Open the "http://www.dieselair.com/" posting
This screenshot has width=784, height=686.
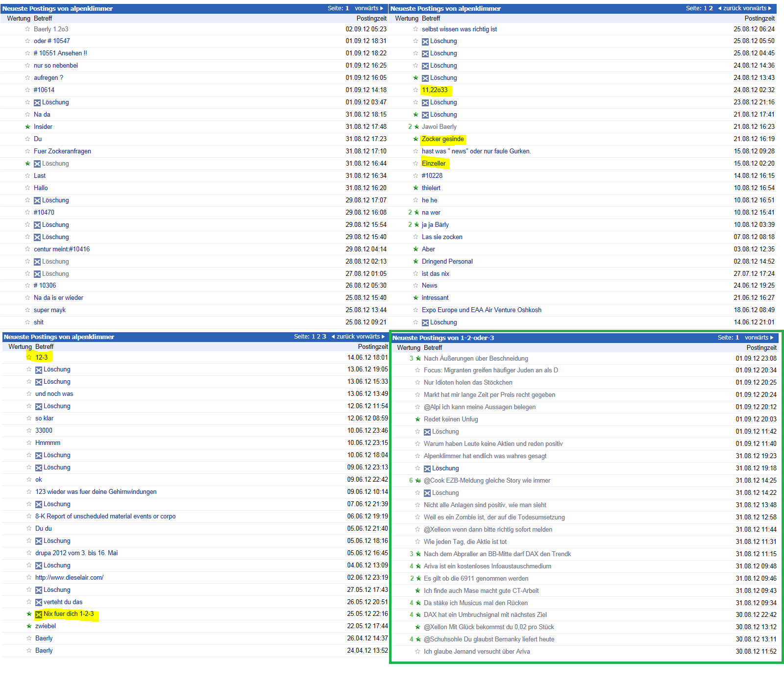(69, 578)
